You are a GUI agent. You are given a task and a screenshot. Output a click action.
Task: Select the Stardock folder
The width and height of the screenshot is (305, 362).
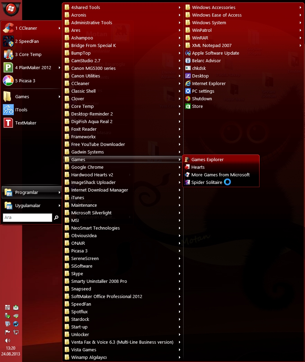click(x=123, y=319)
